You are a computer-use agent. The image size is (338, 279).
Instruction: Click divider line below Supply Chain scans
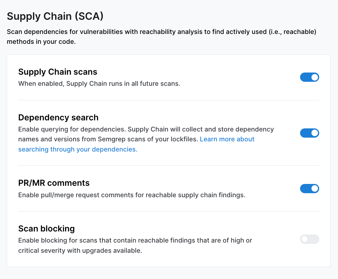pyautogui.click(x=168, y=100)
